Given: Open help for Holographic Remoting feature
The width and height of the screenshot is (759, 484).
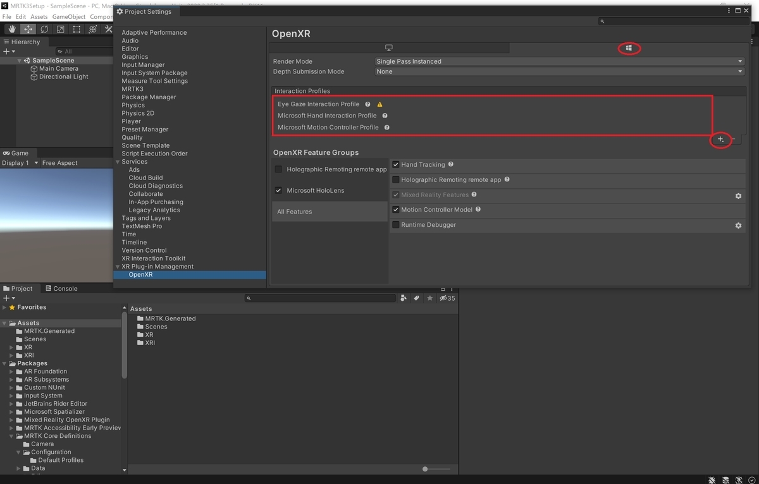Looking at the screenshot, I should (507, 179).
